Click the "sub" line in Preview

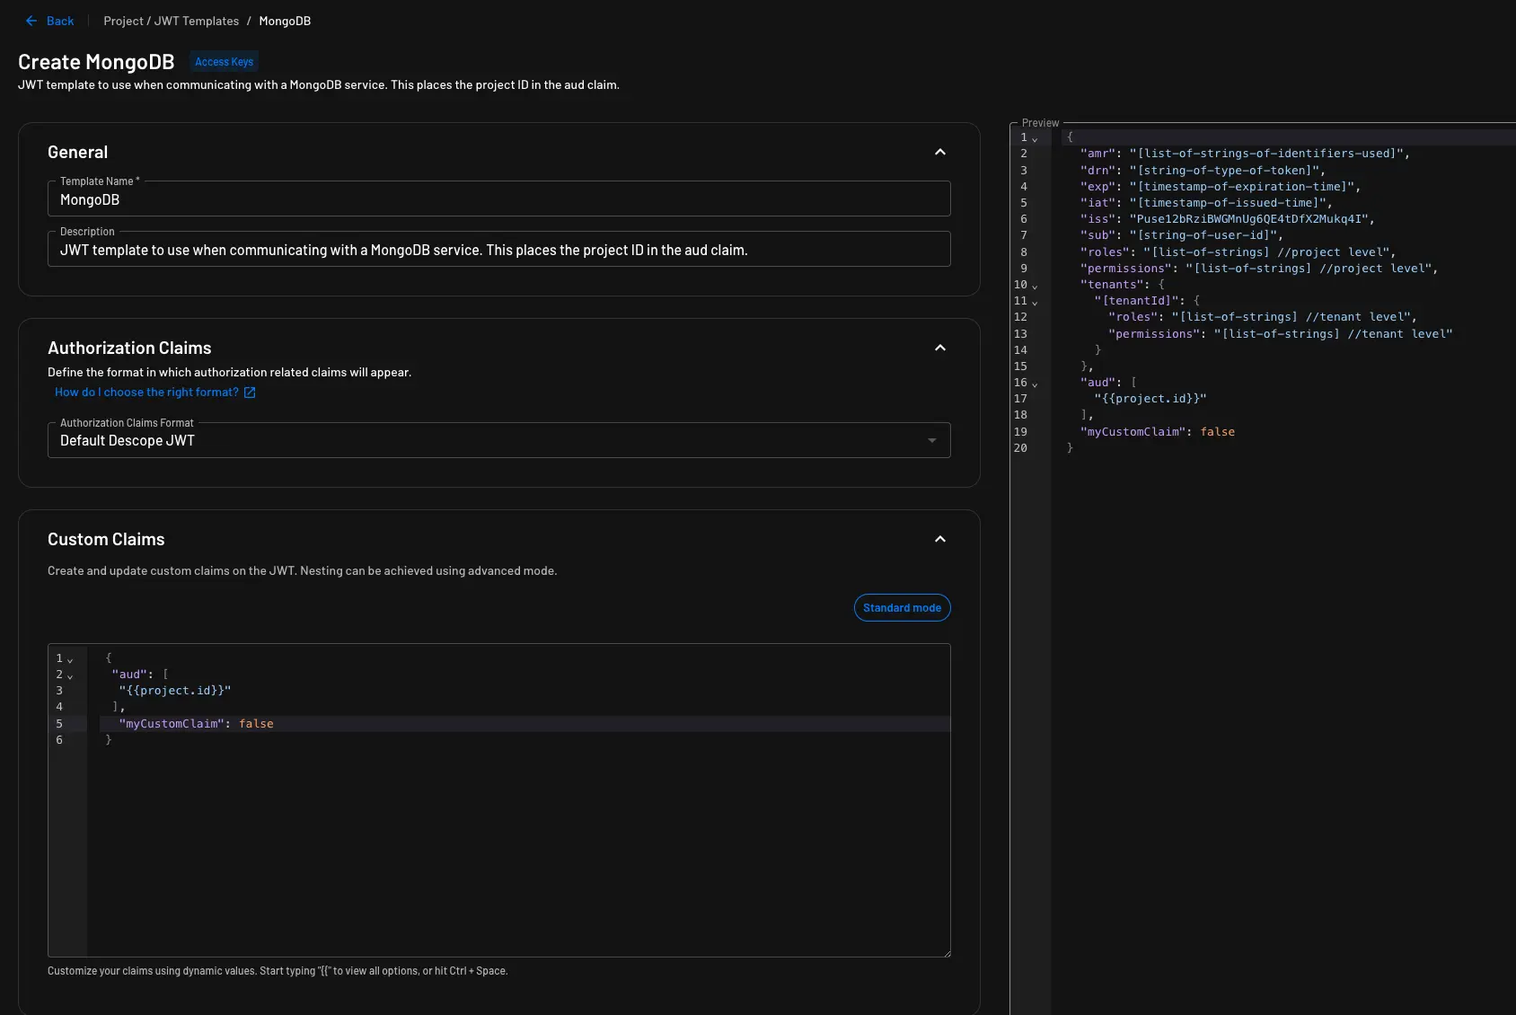click(1182, 235)
